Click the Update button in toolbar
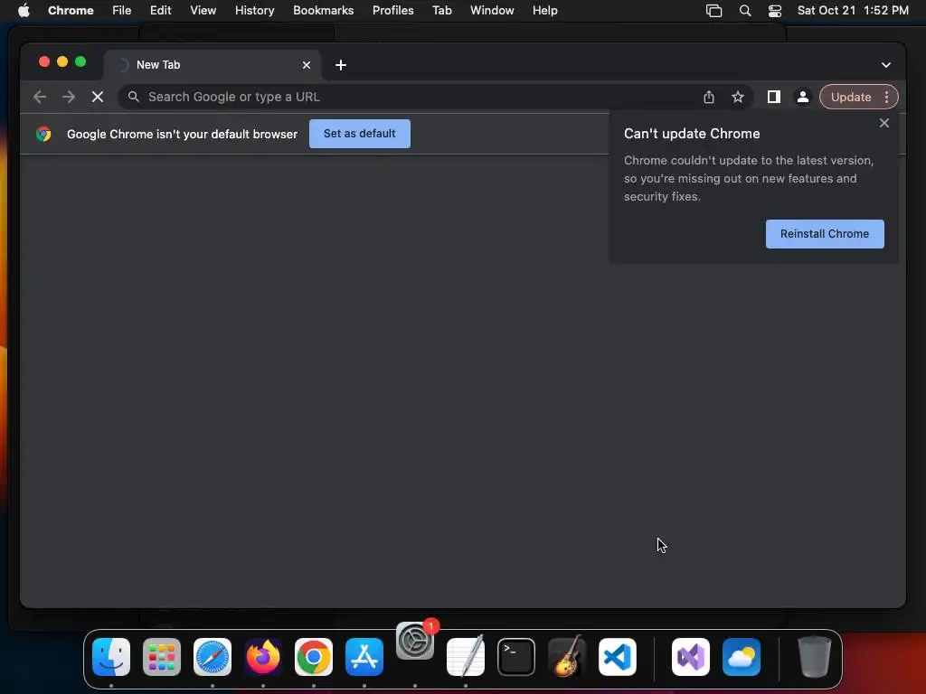 (x=850, y=97)
